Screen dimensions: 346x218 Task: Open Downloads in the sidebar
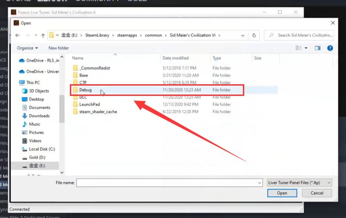coord(36,116)
